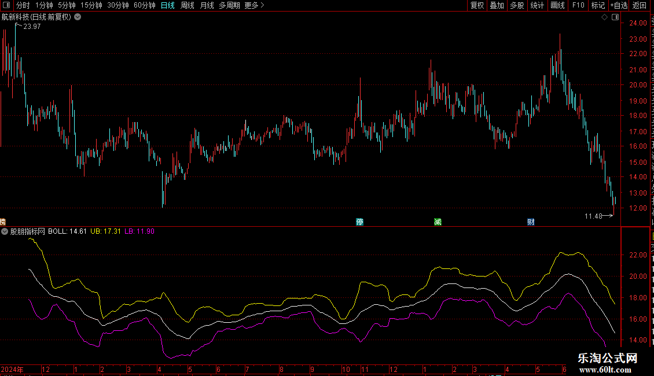Select the 30分钟 period tab
This screenshot has height=376, width=654.
[118, 5]
